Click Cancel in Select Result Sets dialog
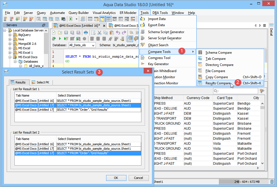 [138, 178]
